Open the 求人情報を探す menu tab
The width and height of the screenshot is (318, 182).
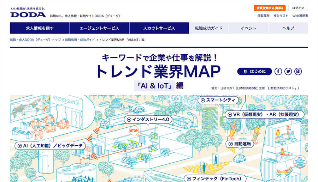pos(40,28)
